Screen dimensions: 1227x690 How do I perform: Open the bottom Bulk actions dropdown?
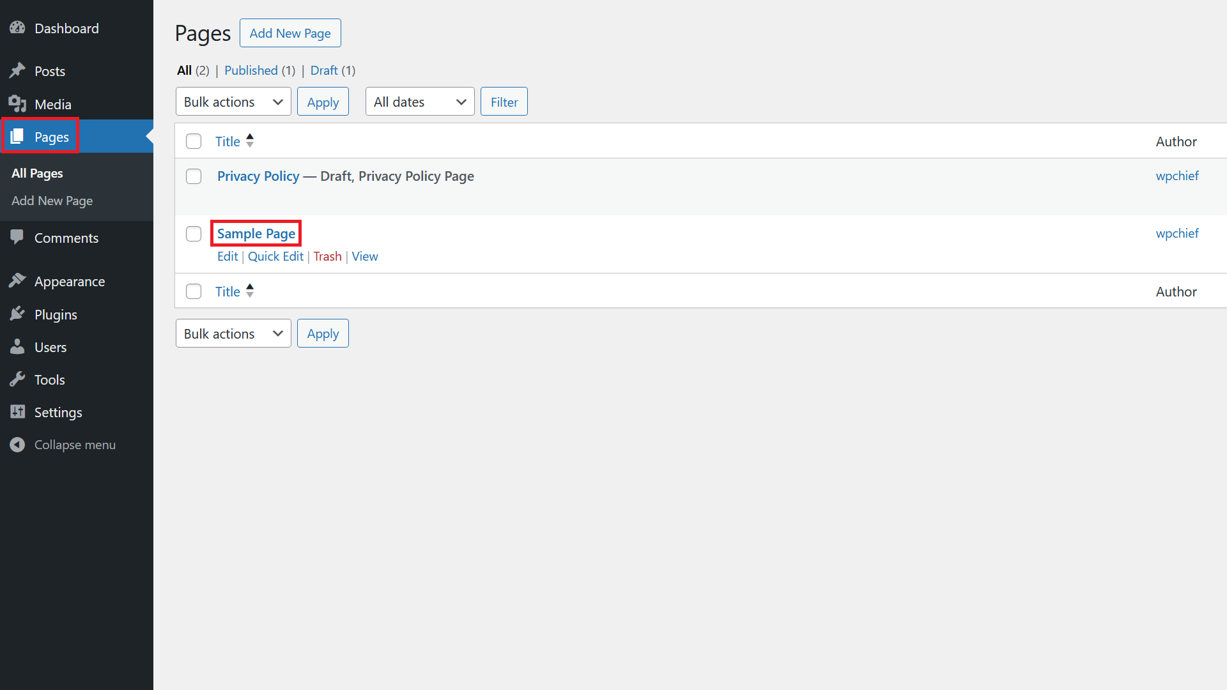(233, 333)
